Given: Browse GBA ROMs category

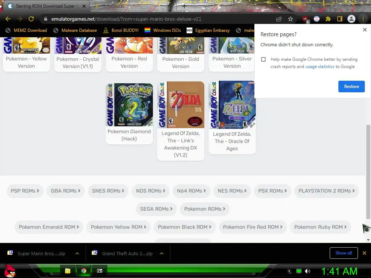Looking at the screenshot, I should click(66, 191).
